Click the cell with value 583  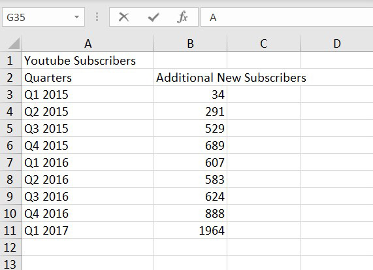pyautogui.click(x=191, y=179)
